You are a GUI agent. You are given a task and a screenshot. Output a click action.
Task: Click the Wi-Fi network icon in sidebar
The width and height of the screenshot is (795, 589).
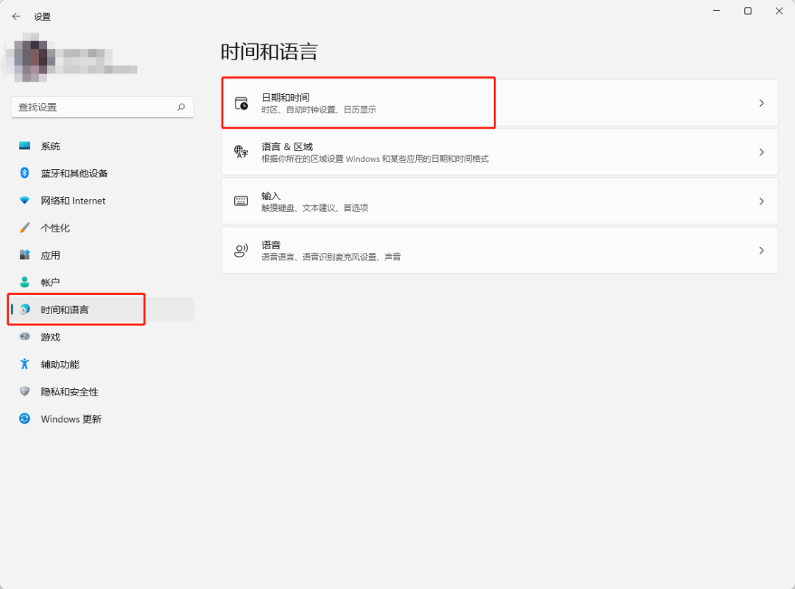(x=24, y=201)
